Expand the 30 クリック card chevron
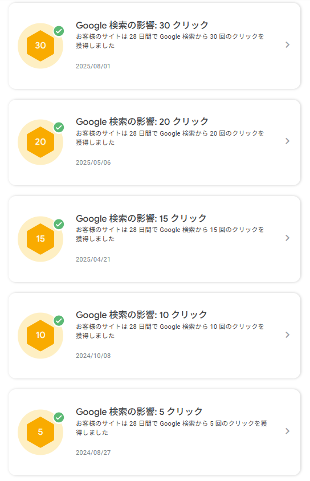Screen dimensions: 310x481 point(287,45)
